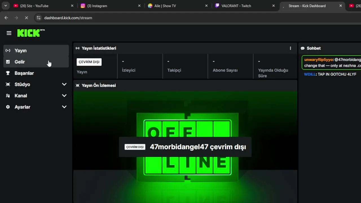Click the Yayın Ön İzlemesi panel title
This screenshot has width=361, height=203.
click(x=99, y=85)
